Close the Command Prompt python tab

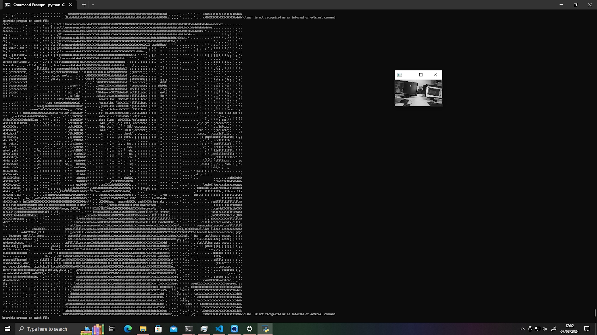(71, 5)
